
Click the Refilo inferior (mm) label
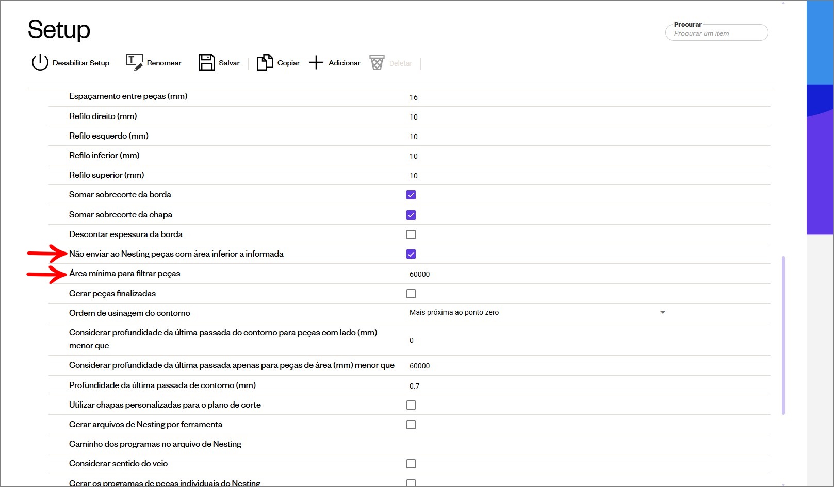(x=104, y=155)
